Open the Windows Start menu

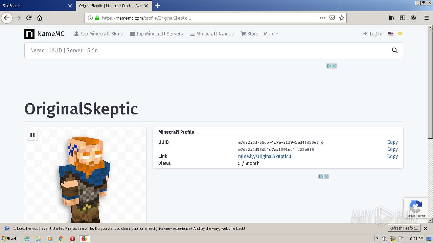(x=9, y=239)
